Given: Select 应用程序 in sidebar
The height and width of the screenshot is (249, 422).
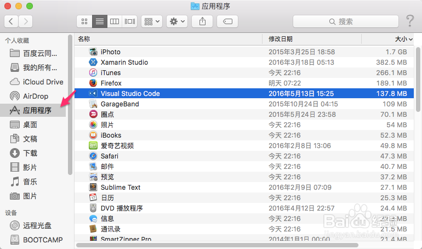Looking at the screenshot, I should point(33,110).
